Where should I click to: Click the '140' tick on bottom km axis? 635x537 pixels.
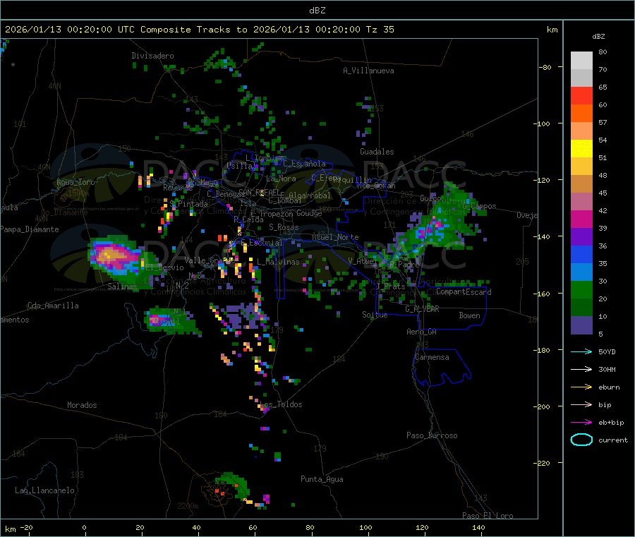478,527
